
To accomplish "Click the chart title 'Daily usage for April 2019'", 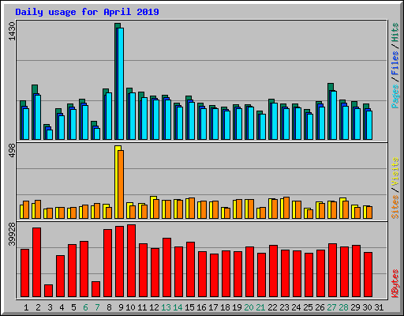I will point(87,12).
